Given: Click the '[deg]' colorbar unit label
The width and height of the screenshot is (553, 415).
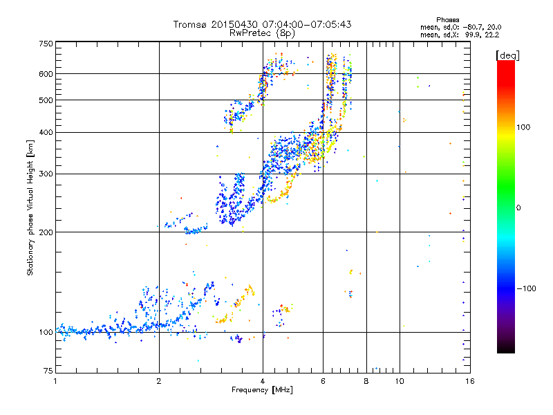Looking at the screenshot, I should coord(507,55).
